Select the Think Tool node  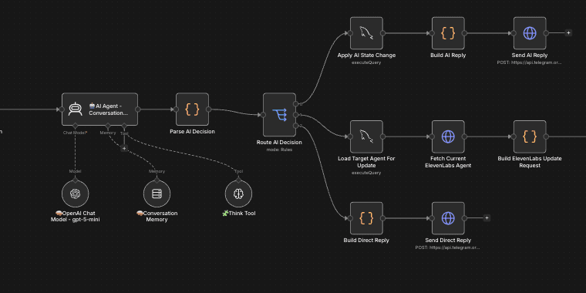pos(238,194)
